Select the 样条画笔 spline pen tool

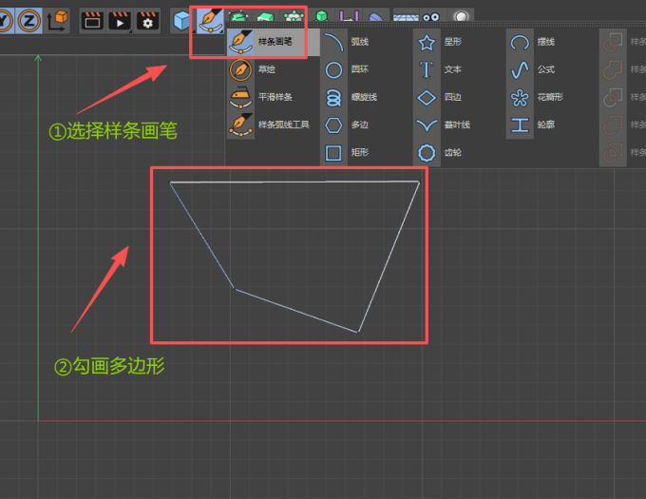[x=266, y=42]
